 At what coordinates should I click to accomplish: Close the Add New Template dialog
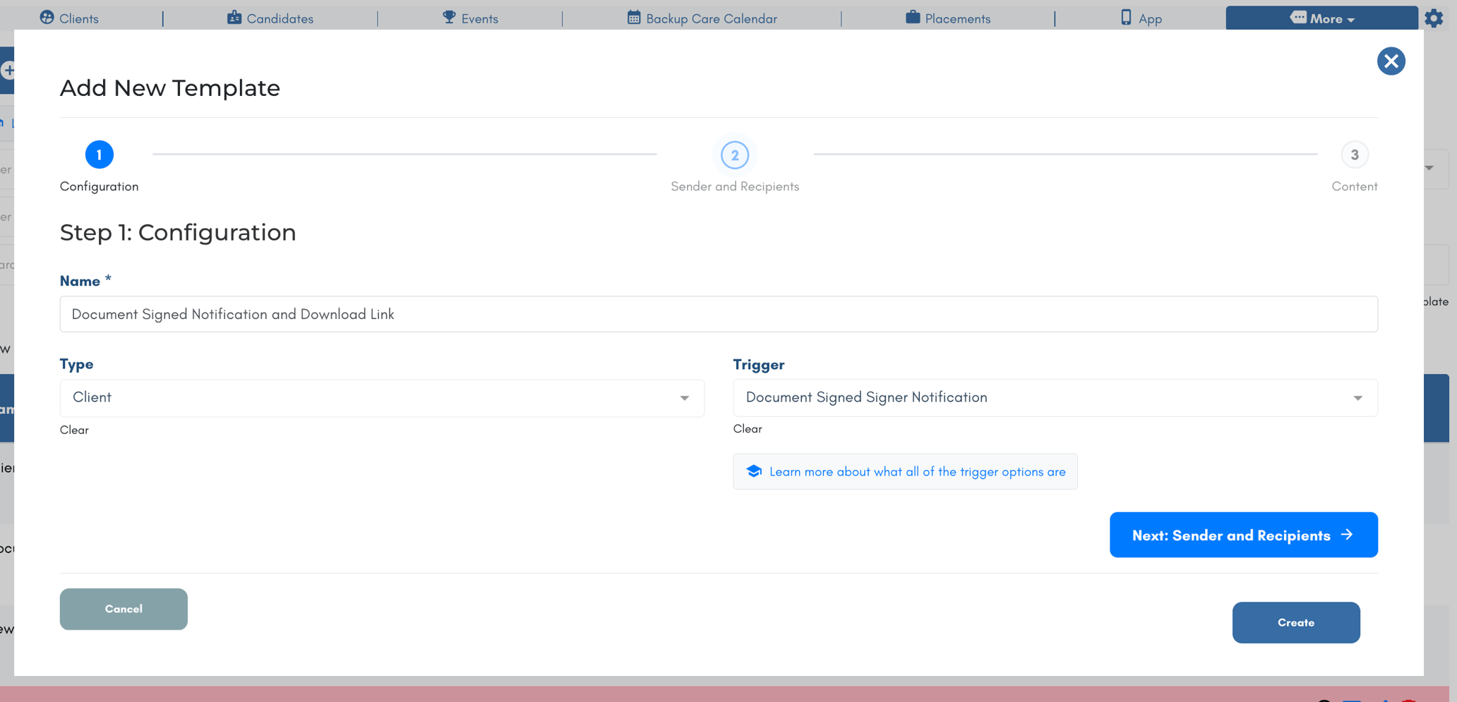point(1391,61)
